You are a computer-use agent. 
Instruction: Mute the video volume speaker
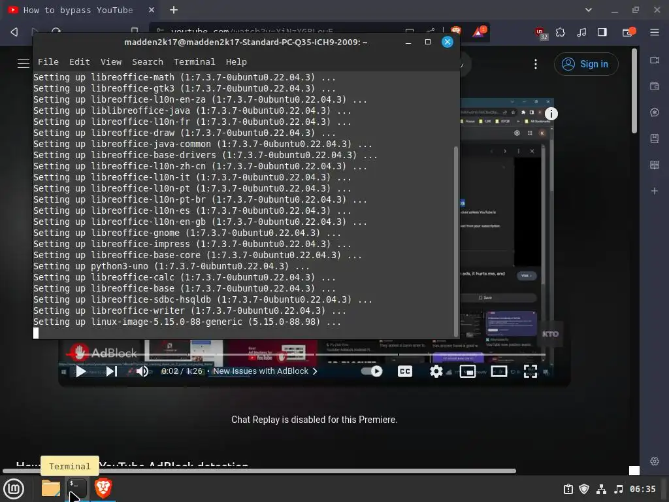[142, 371]
